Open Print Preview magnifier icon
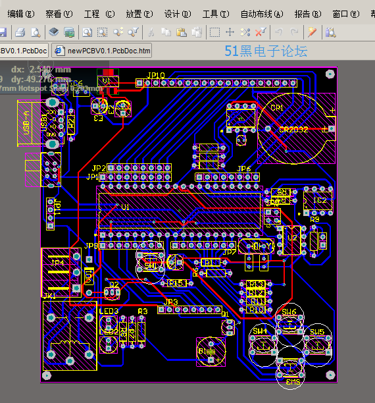The width and height of the screenshot is (375, 403). pos(36,32)
